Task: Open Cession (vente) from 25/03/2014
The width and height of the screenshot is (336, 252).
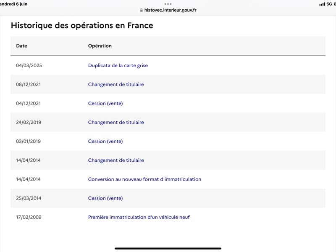Action: (x=105, y=198)
